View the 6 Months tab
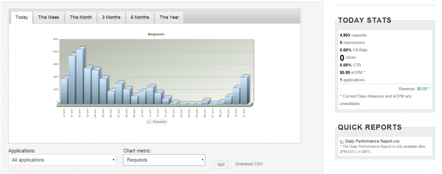This screenshot has width=442, height=174. point(140,17)
